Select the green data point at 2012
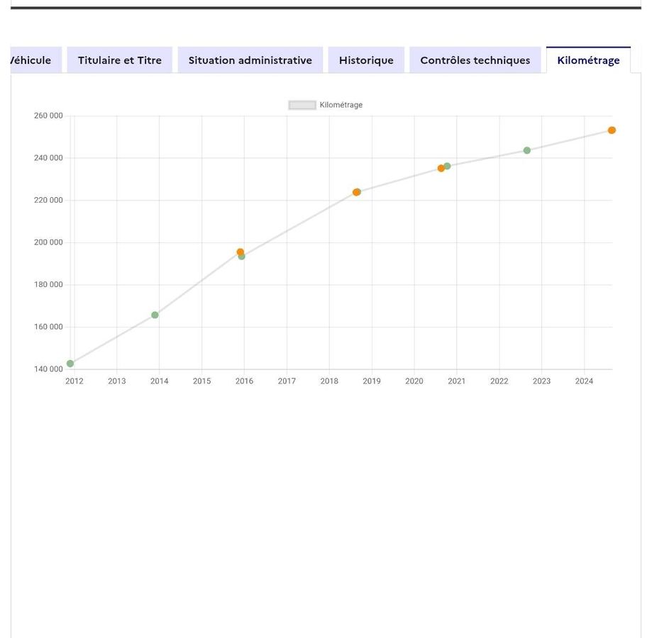 (x=70, y=364)
